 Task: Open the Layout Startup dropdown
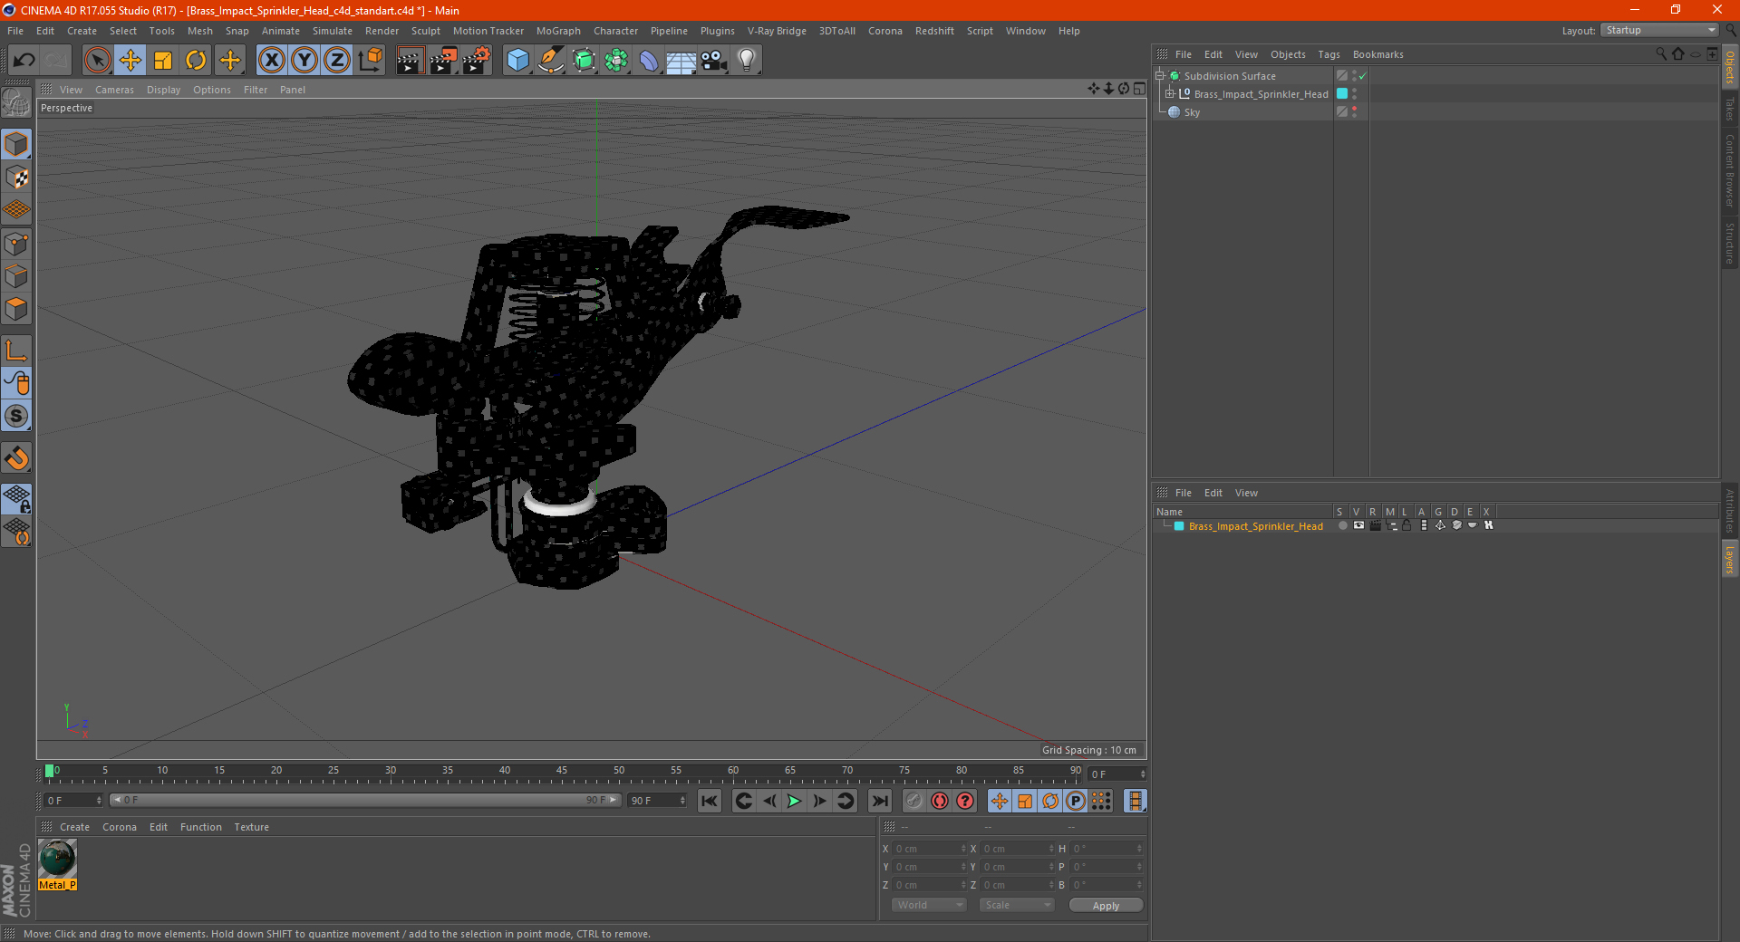pyautogui.click(x=1660, y=31)
